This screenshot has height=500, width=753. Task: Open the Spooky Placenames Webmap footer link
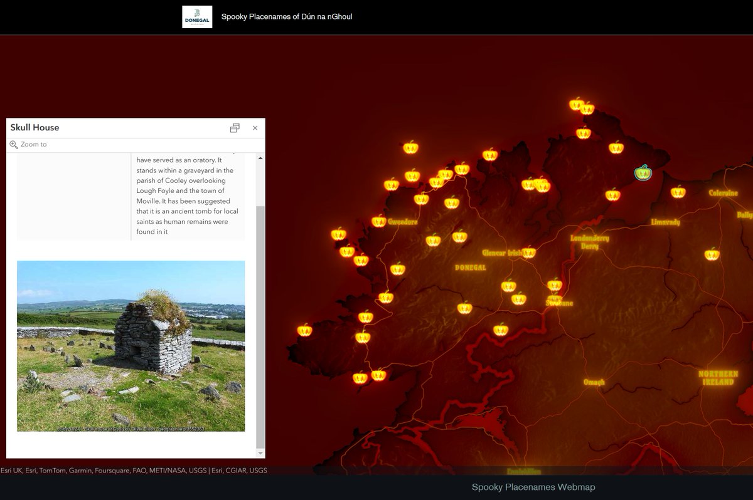533,487
